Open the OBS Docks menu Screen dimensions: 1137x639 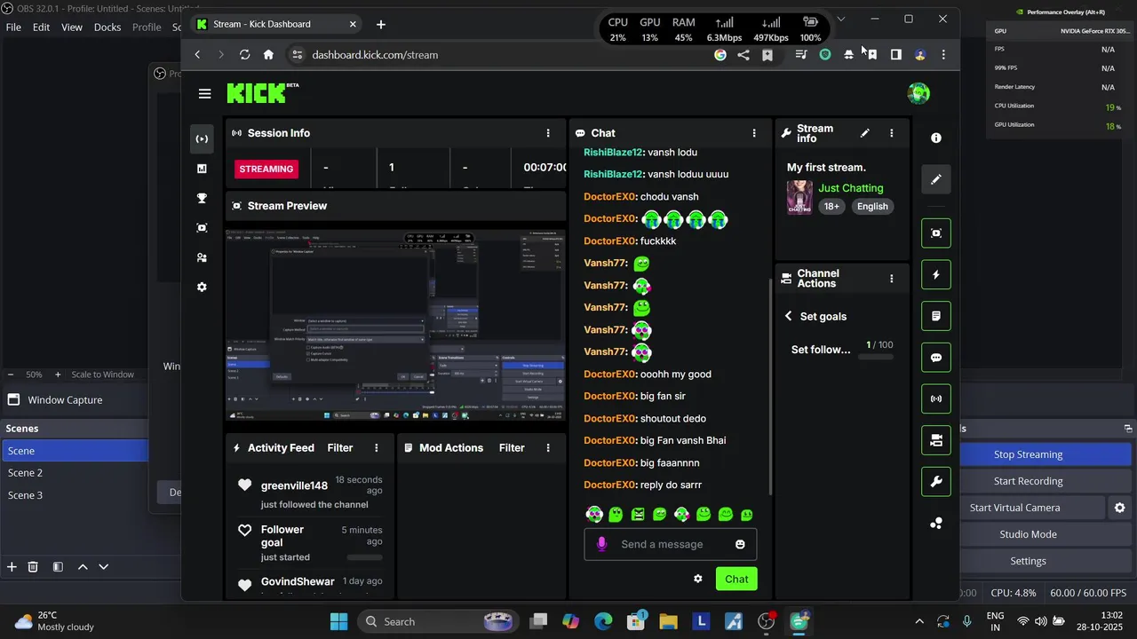(x=107, y=28)
